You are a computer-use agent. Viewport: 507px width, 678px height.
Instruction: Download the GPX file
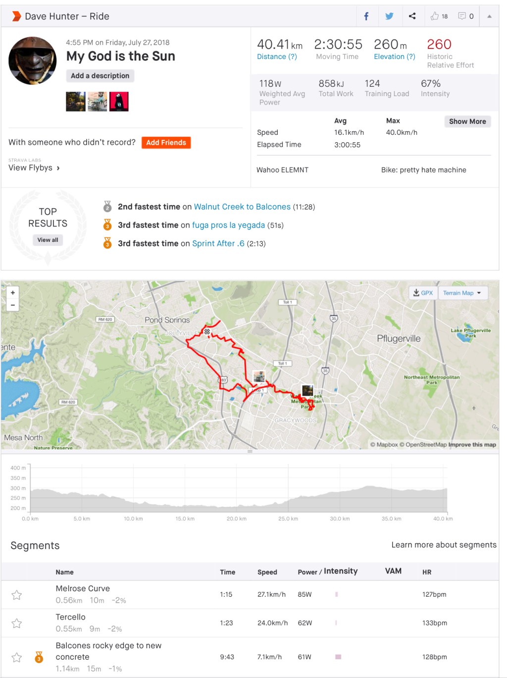pos(423,293)
